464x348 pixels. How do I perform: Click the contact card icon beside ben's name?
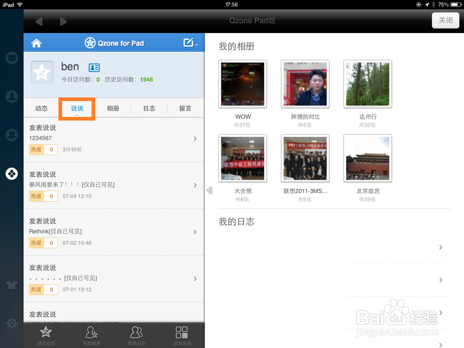click(94, 67)
